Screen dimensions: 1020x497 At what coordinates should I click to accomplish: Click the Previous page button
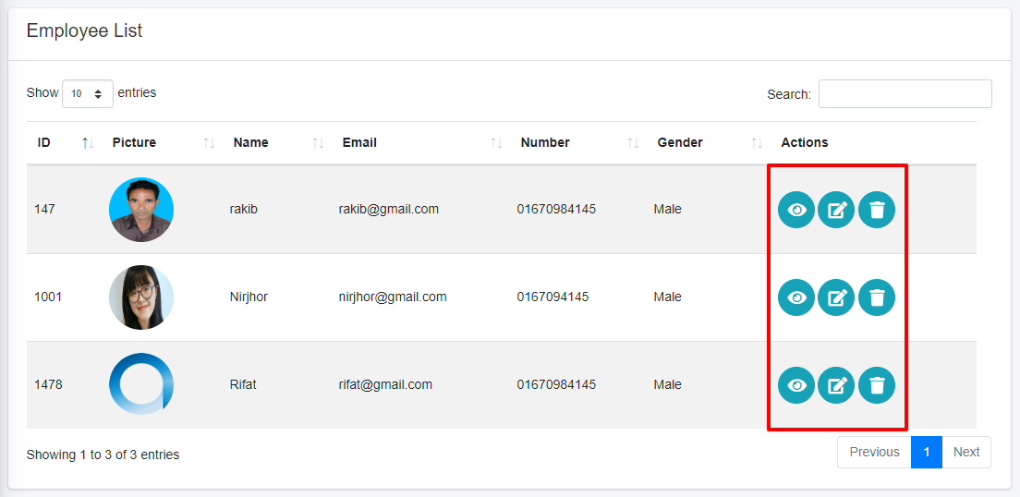click(874, 452)
